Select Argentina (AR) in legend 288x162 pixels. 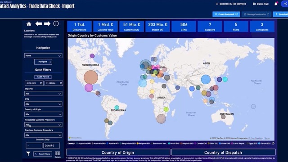pos(83,144)
